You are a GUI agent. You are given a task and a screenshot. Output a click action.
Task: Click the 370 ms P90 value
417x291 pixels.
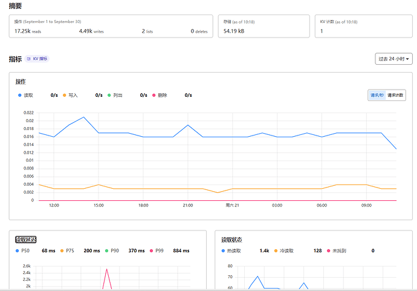click(x=137, y=251)
